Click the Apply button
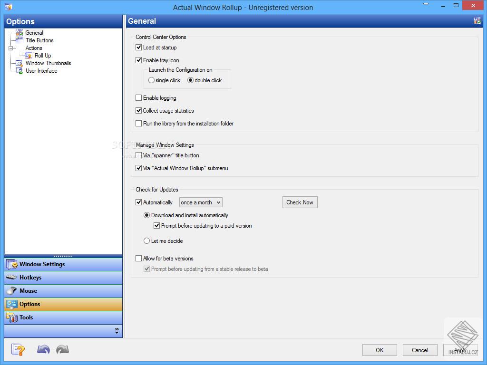487x365 pixels. tap(460, 350)
